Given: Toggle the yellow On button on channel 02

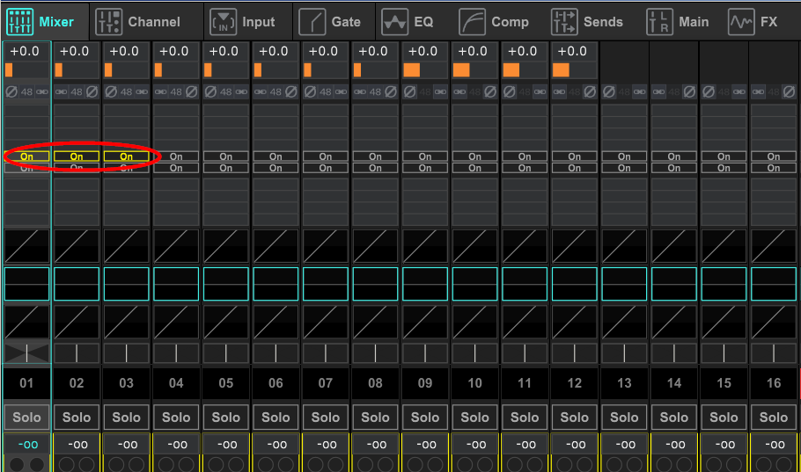Looking at the screenshot, I should tap(77, 156).
